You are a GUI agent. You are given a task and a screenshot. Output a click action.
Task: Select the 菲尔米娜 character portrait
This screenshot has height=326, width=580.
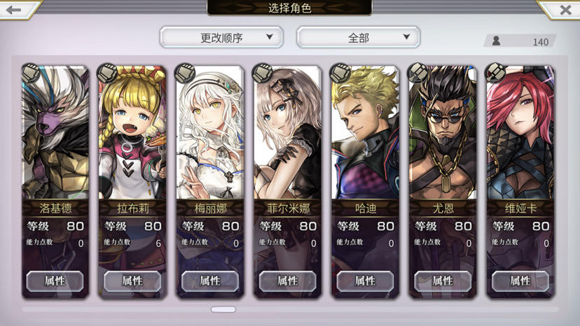[287, 133]
